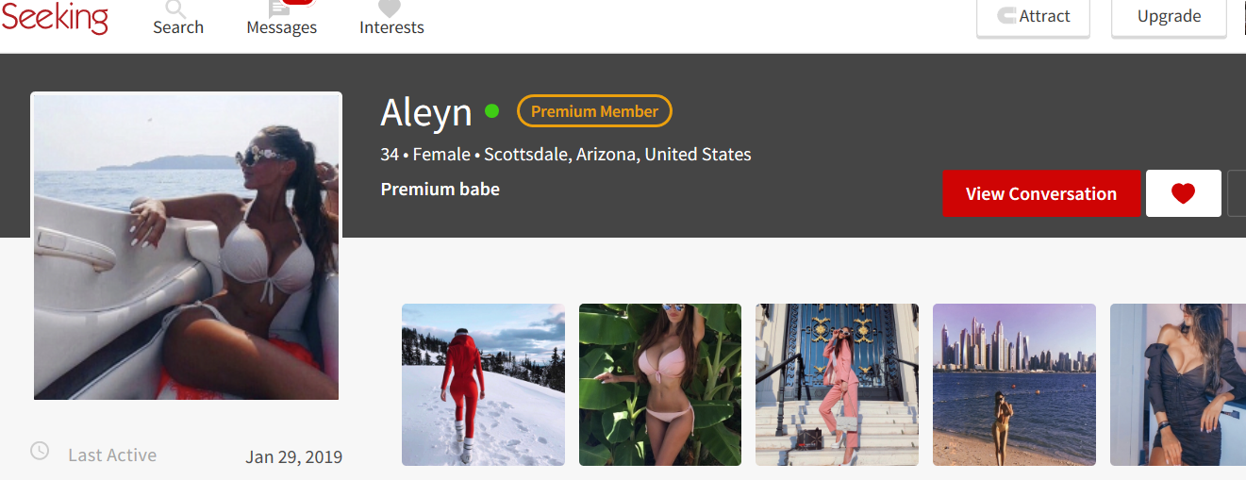Click the profile name Aleyn
The height and width of the screenshot is (480, 1246).
pos(426,113)
